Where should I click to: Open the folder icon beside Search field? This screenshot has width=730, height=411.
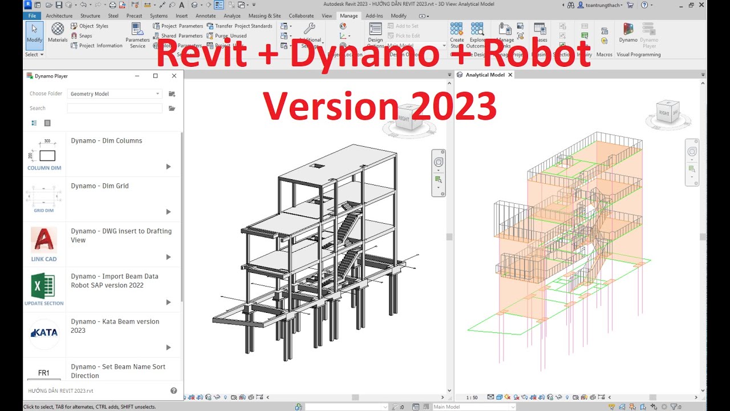point(172,108)
